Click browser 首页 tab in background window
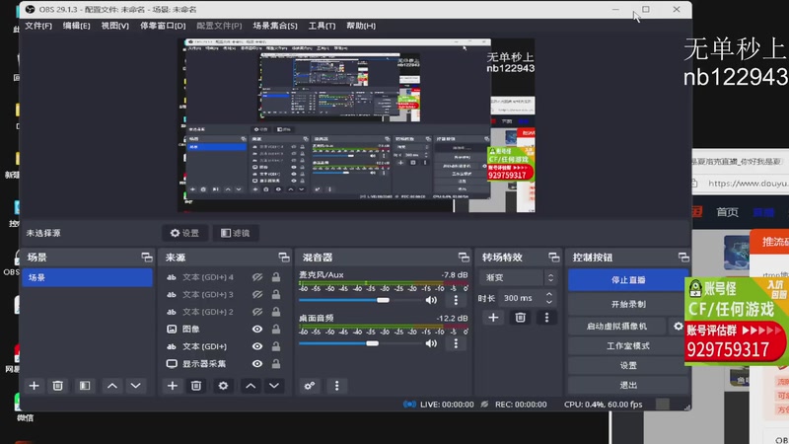 pos(727,212)
